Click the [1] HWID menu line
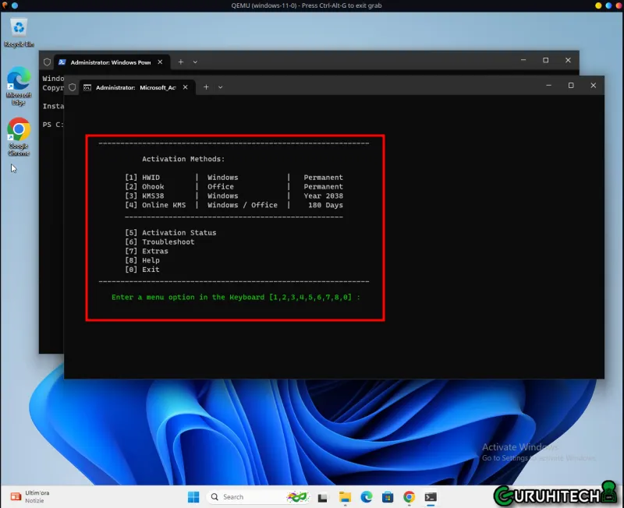 pos(233,178)
